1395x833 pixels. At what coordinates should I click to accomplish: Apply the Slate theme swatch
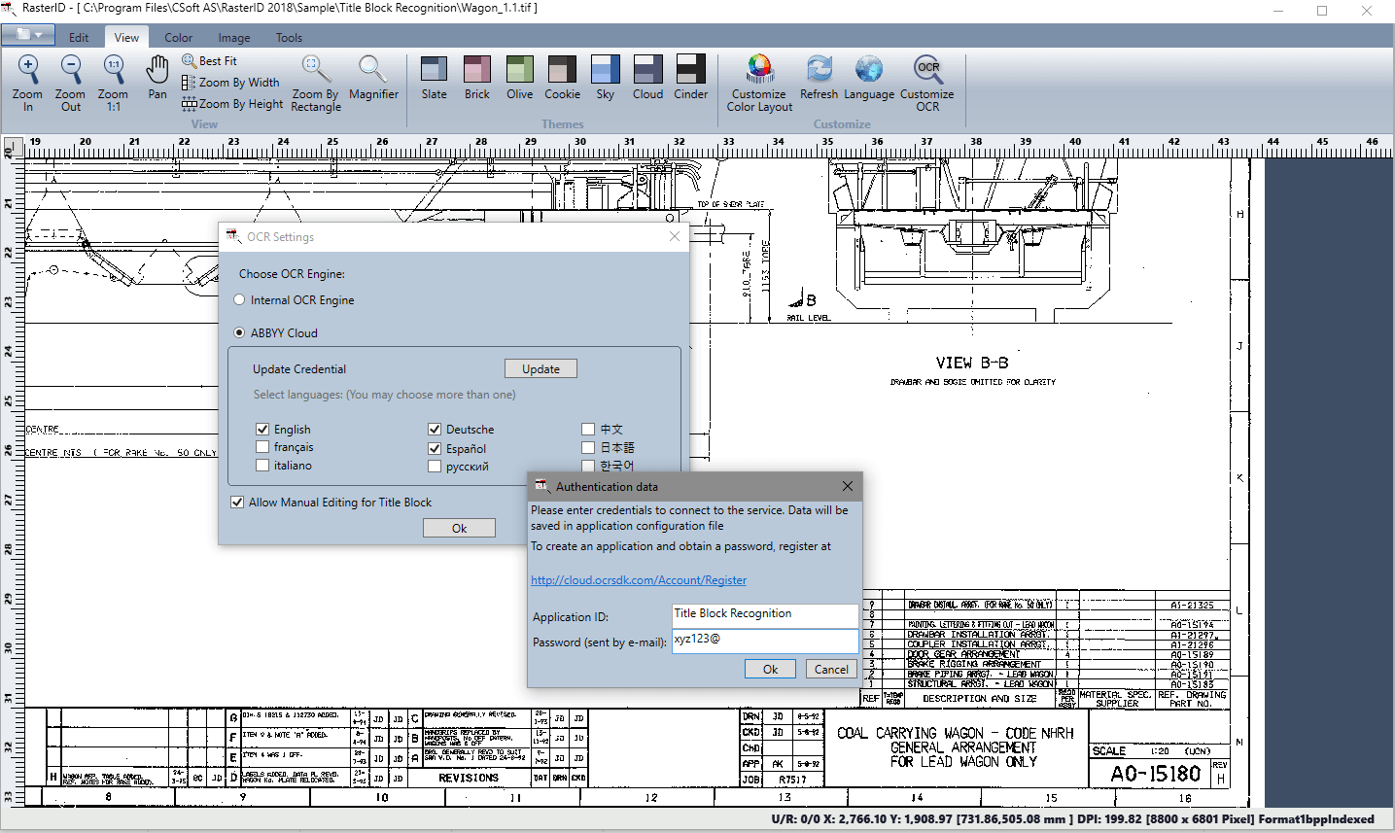coord(435,77)
